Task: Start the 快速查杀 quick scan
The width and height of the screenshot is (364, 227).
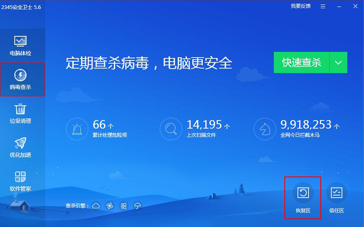Action: point(301,63)
